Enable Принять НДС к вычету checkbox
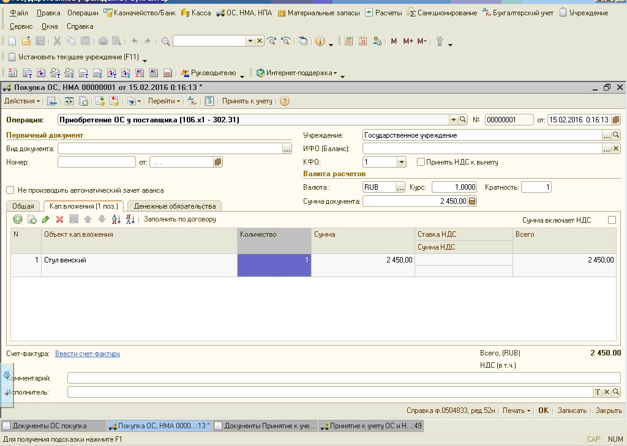This screenshot has height=446, width=627. click(421, 162)
